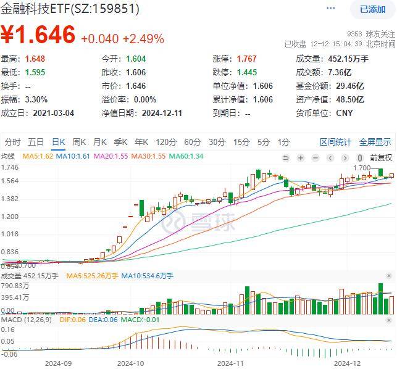Click the 最低 value 1.595
The height and width of the screenshot is (369, 397).
(x=35, y=72)
